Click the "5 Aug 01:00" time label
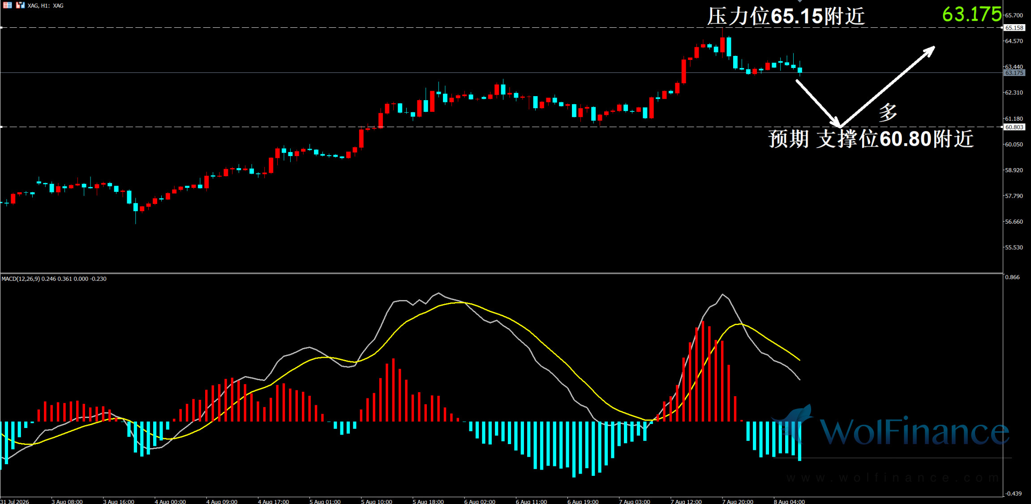Viewport: 1031px width, 504px height. (325, 501)
